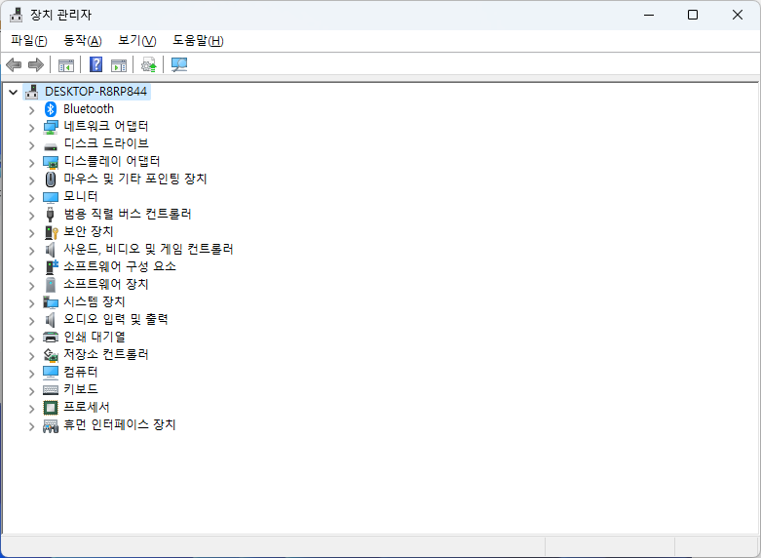Open Help via blue question mark icon
761x558 pixels.
click(x=96, y=64)
